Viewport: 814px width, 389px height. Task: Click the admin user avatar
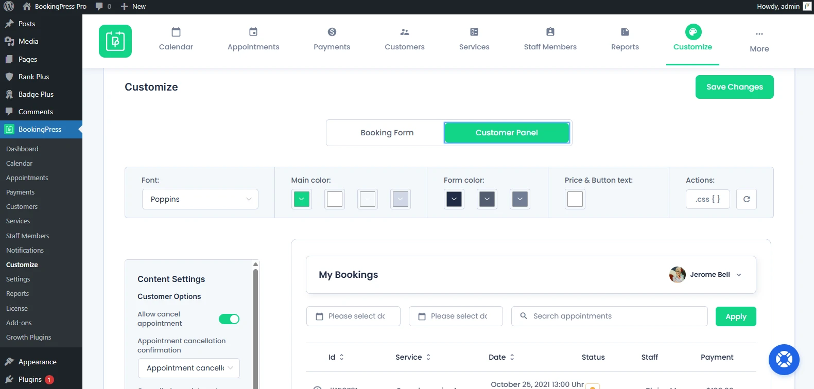point(807,7)
